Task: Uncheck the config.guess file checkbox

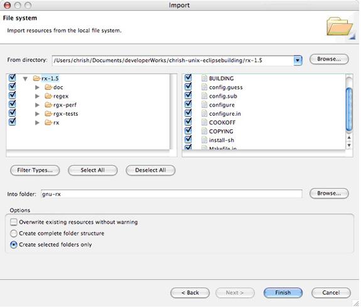Action: tap(188, 87)
